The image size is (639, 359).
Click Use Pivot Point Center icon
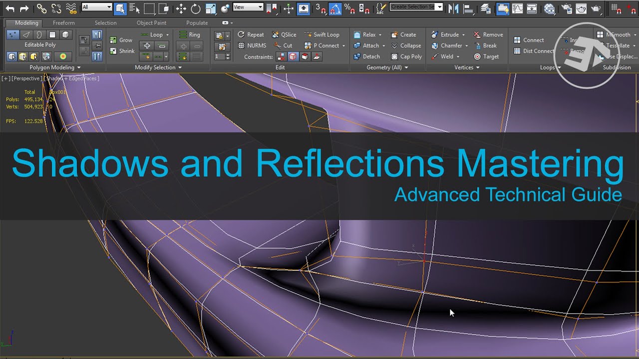point(272,8)
